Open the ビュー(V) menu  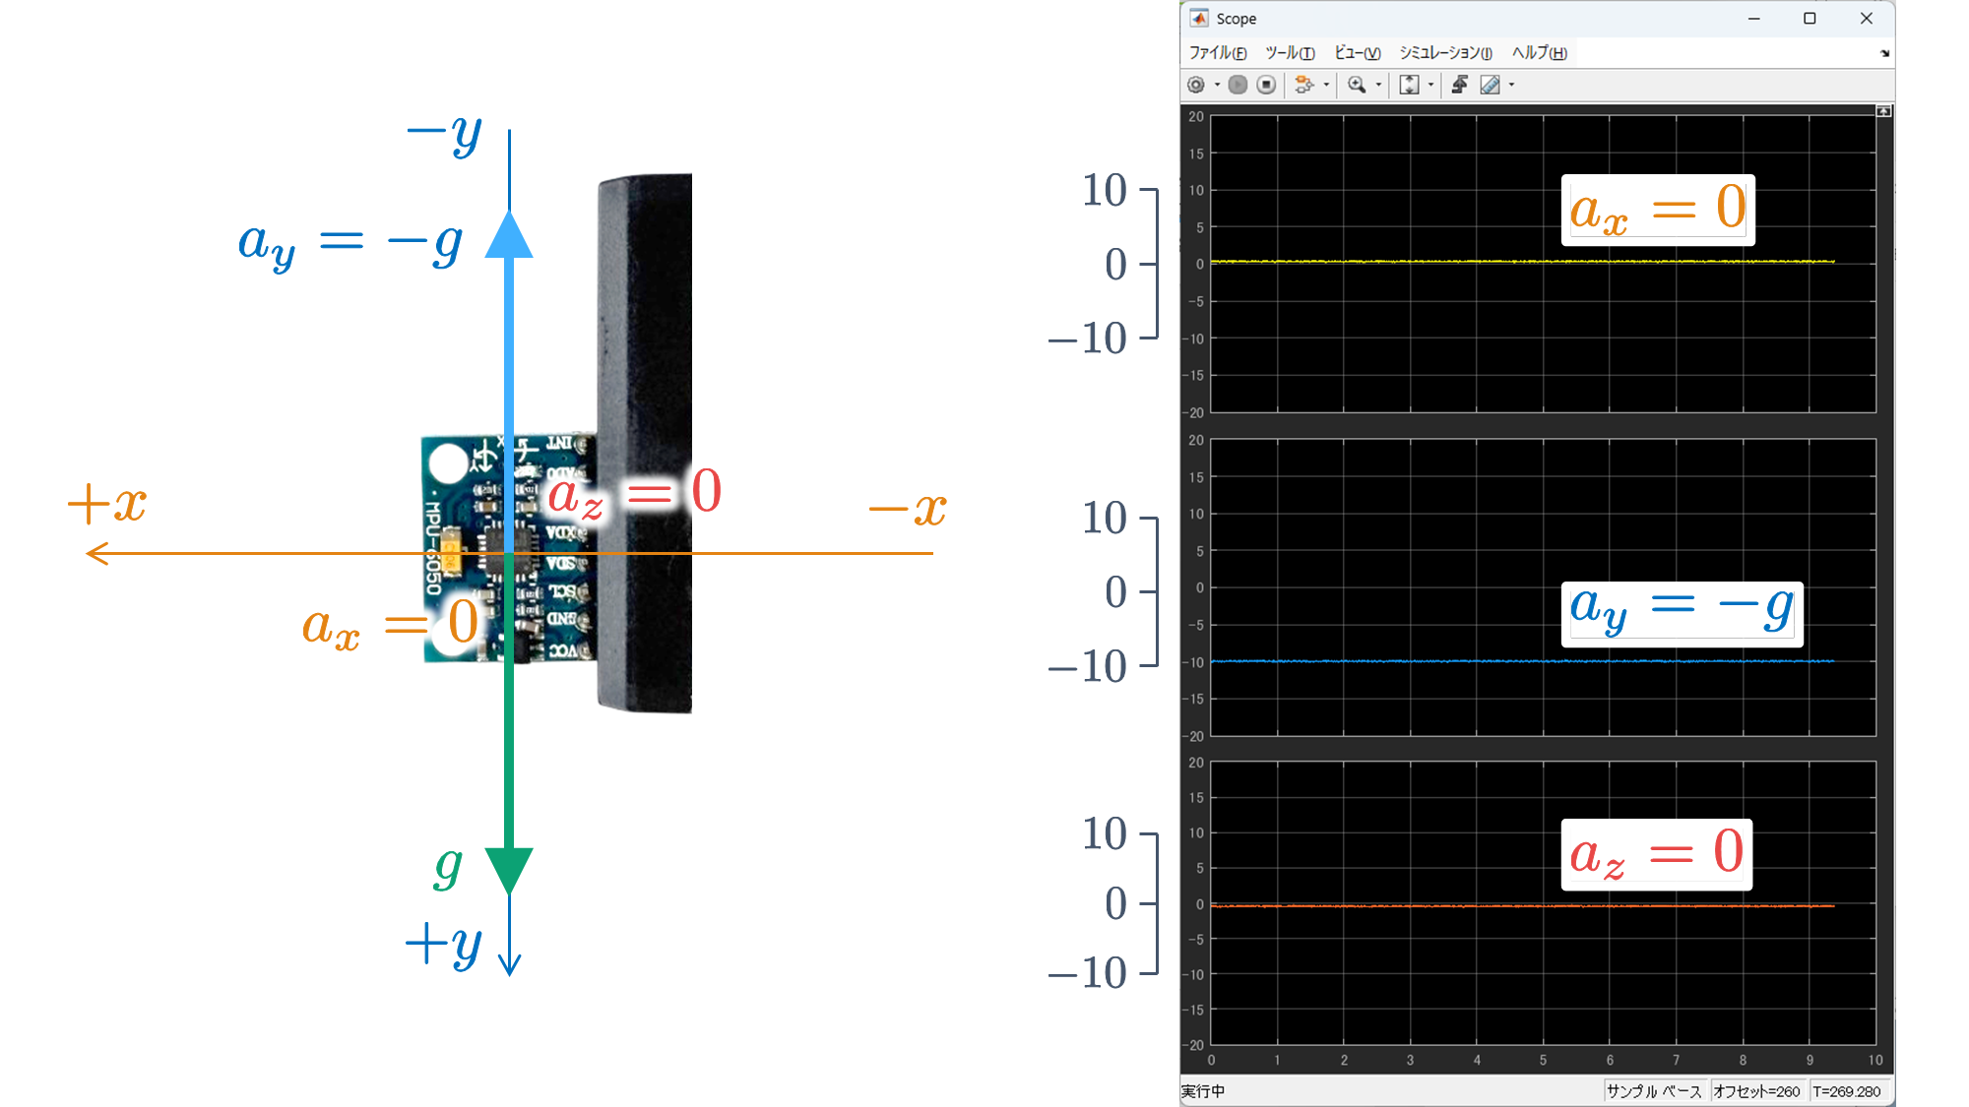point(1357,53)
